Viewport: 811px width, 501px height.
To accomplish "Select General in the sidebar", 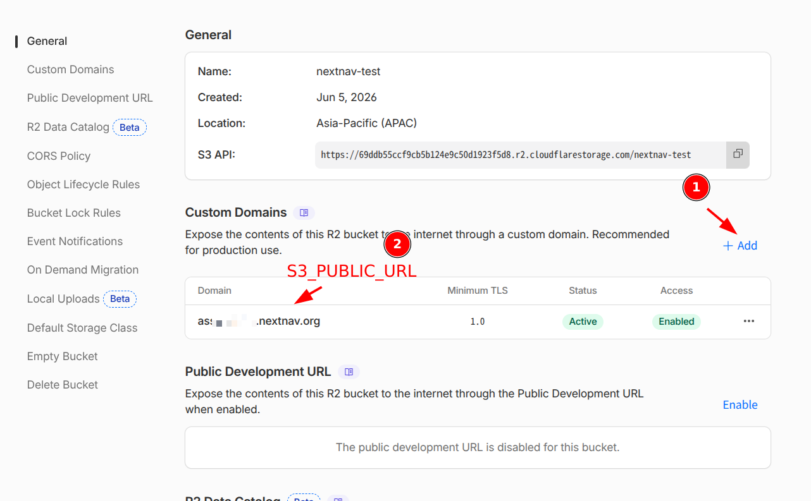I will tap(47, 41).
